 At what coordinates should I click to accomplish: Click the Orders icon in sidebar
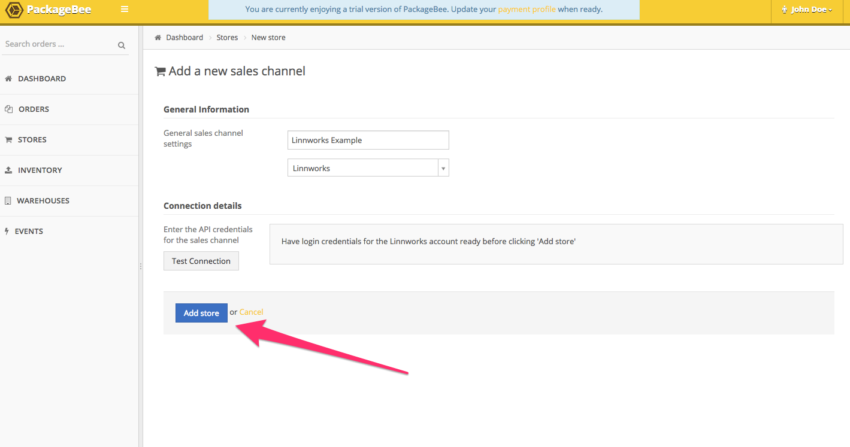pyautogui.click(x=8, y=109)
